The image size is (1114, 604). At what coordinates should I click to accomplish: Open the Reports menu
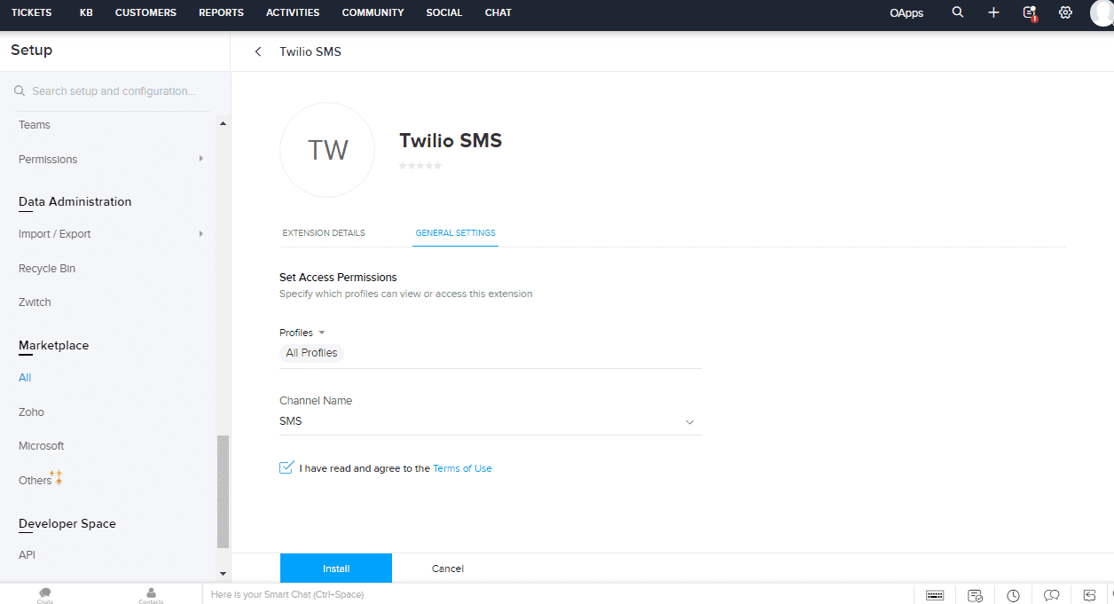pyautogui.click(x=221, y=12)
